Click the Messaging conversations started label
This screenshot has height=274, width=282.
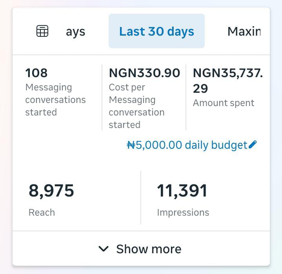55,100
